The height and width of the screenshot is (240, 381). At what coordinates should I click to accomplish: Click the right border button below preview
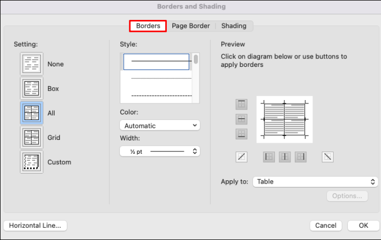tap(300, 157)
